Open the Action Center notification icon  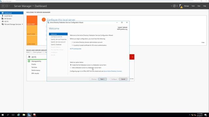[205, 115]
